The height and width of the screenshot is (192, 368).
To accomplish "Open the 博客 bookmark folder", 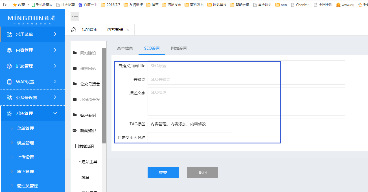I will click(152, 5).
